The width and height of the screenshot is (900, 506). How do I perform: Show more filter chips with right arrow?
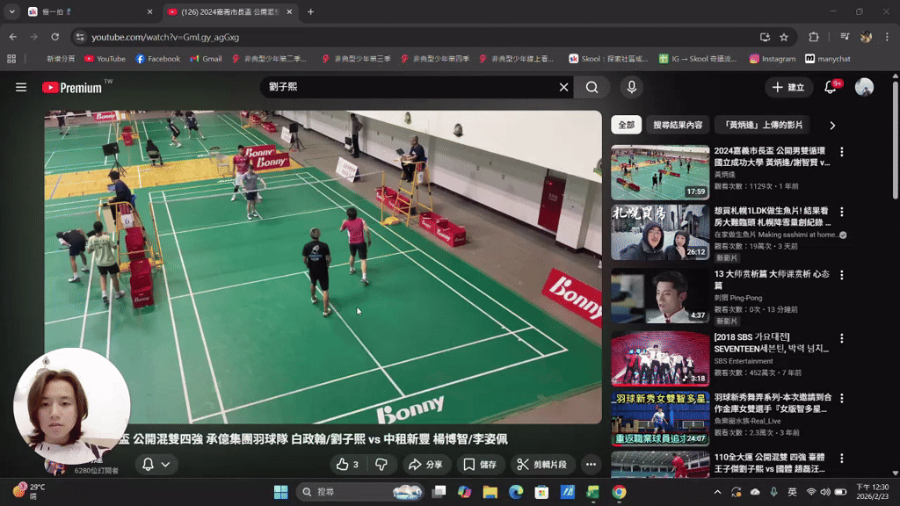click(832, 125)
